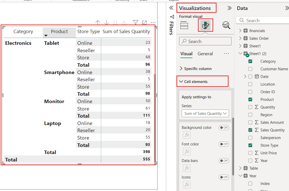
Task: Click the Focus mode icon
Action: click(144, 23)
